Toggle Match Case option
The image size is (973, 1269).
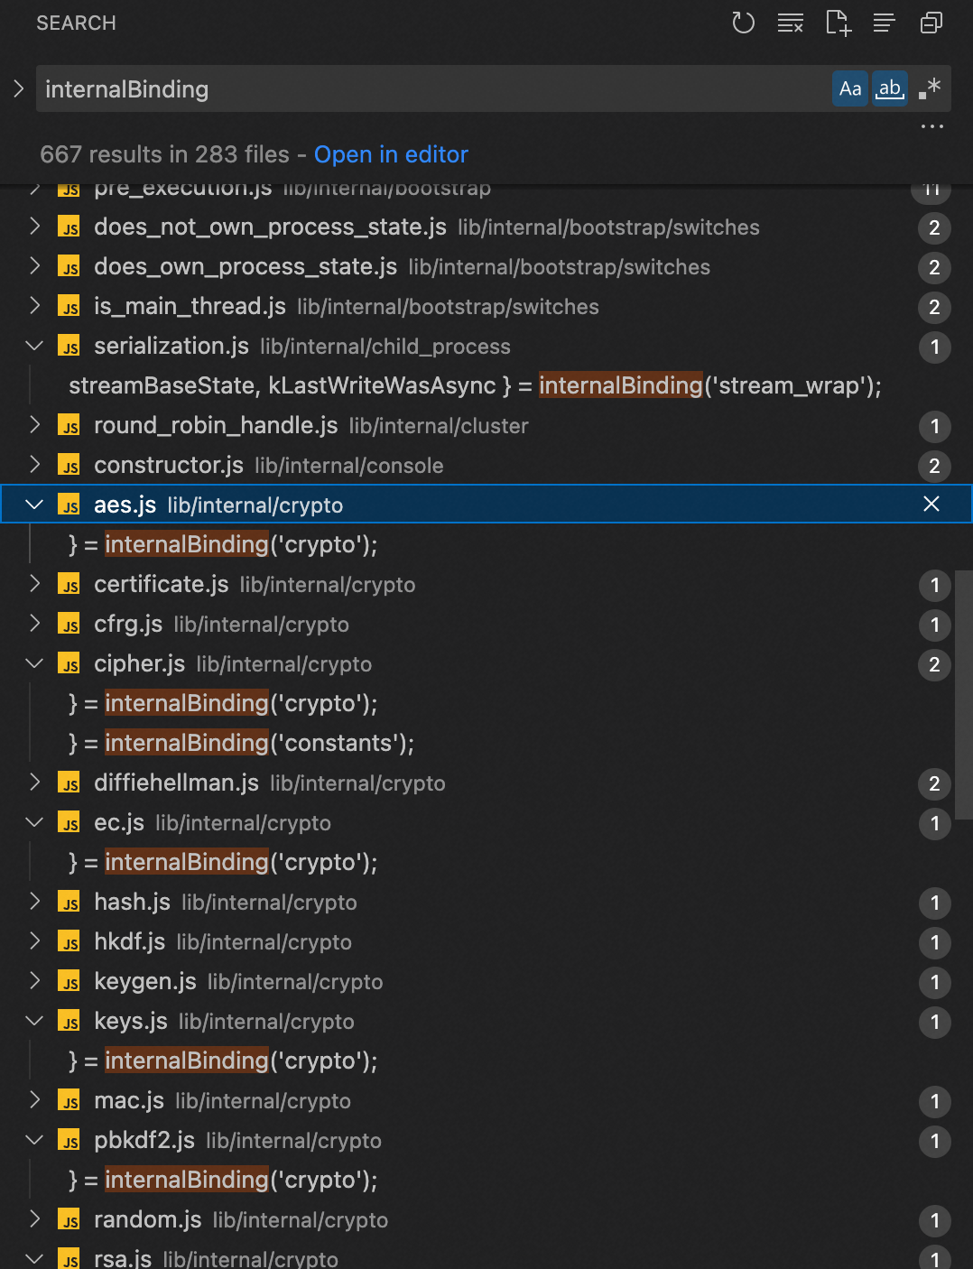point(850,88)
